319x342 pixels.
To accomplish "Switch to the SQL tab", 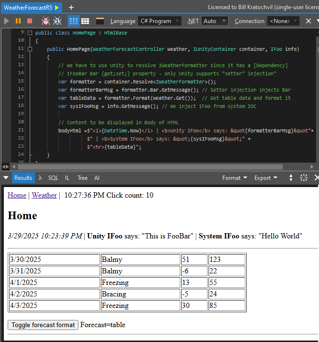I will coord(53,178).
